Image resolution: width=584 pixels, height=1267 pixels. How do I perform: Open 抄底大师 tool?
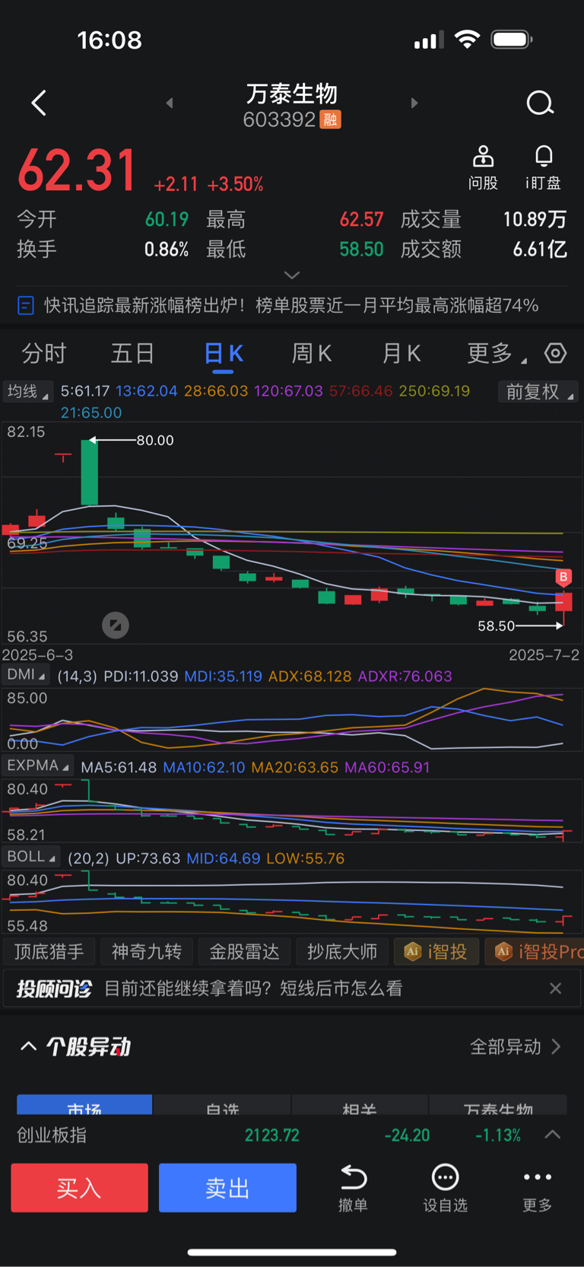[x=342, y=951]
